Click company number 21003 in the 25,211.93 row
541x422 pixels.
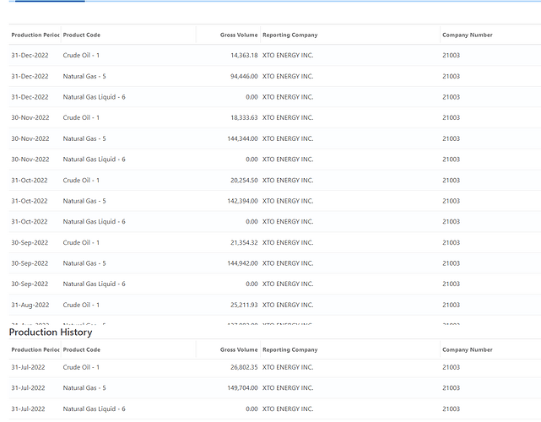[451, 305]
